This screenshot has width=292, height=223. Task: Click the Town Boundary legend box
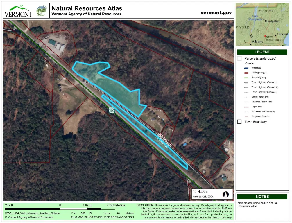239,122
